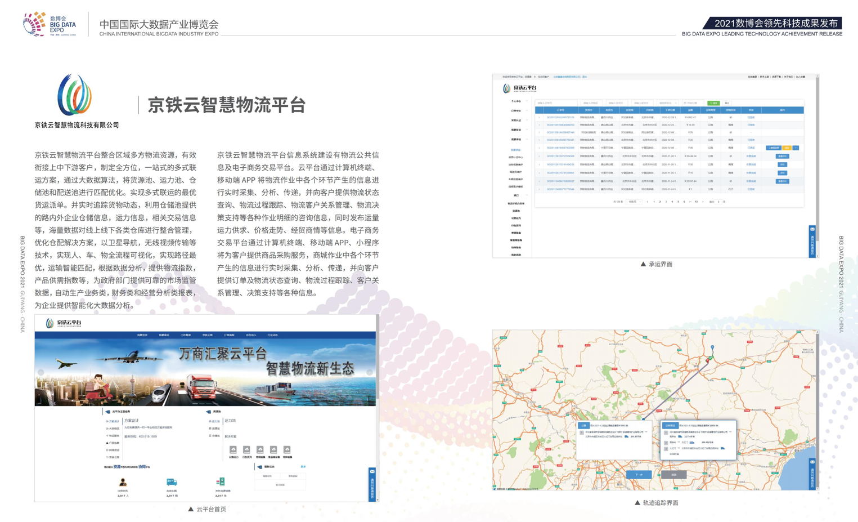Click the envelope feedback icon on the map page
The height and width of the screenshot is (522, 858).
812,462
